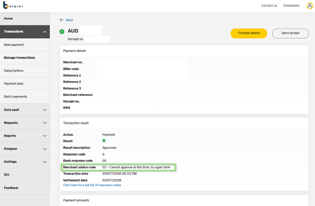Click the Merchant advice code value text

point(136,167)
